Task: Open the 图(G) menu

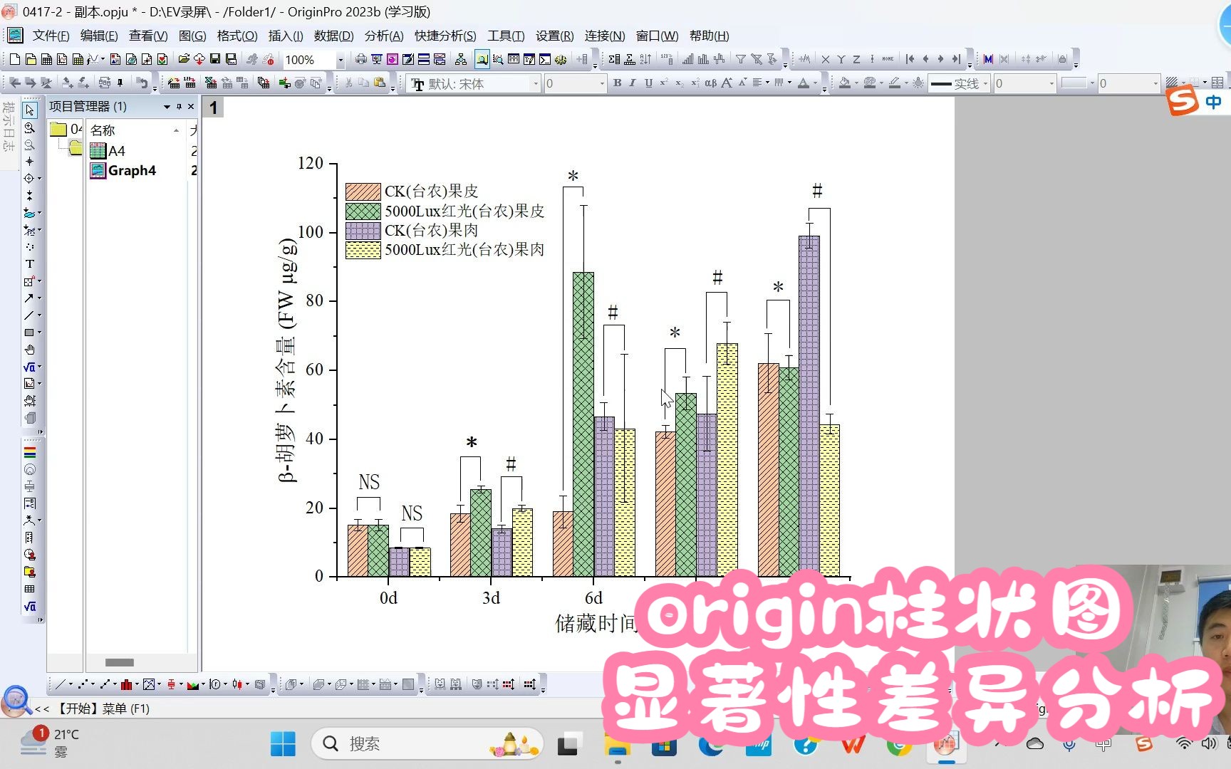Action: coord(192,36)
